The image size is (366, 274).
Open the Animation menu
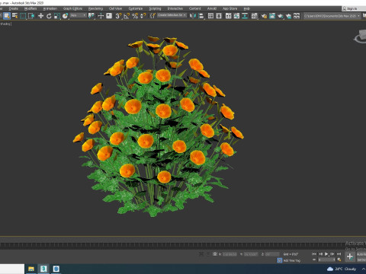[x=50, y=8]
